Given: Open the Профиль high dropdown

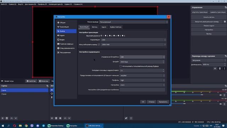Looking at the screenshot, I should 142,80.
